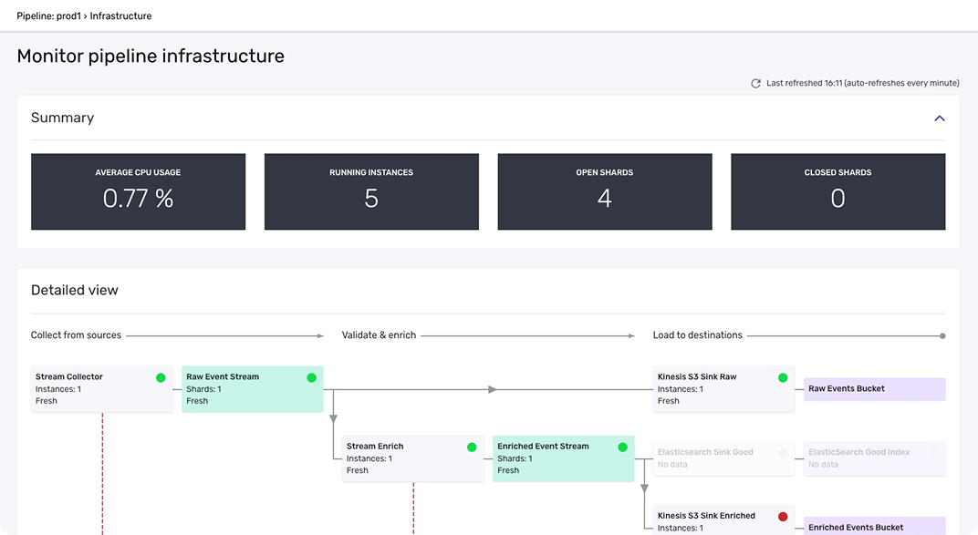The height and width of the screenshot is (535, 978).
Task: Click the Infrastructure breadcrumb item
Action: pos(120,16)
